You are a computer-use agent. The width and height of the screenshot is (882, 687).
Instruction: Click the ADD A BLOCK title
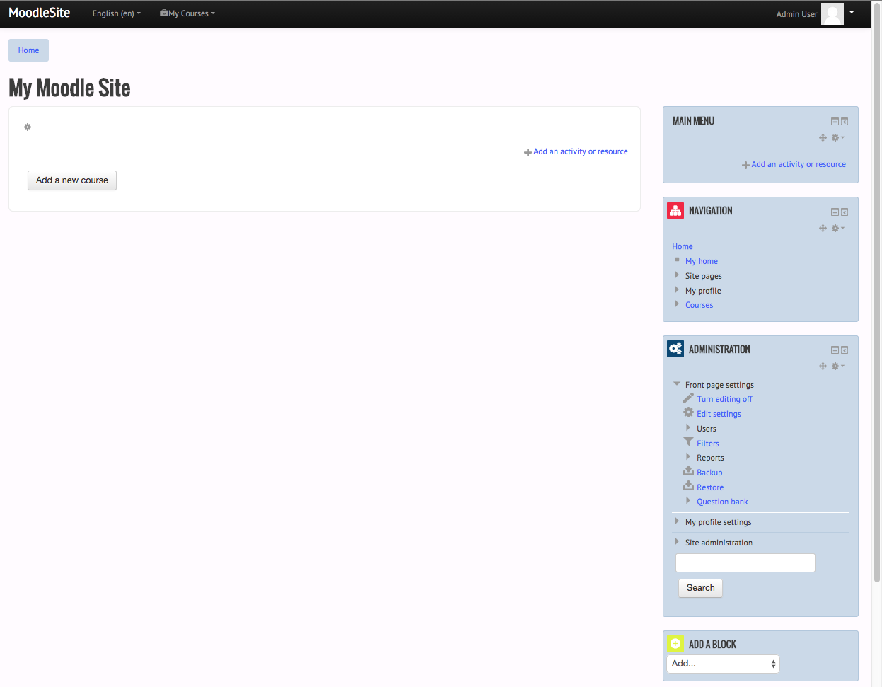(712, 645)
